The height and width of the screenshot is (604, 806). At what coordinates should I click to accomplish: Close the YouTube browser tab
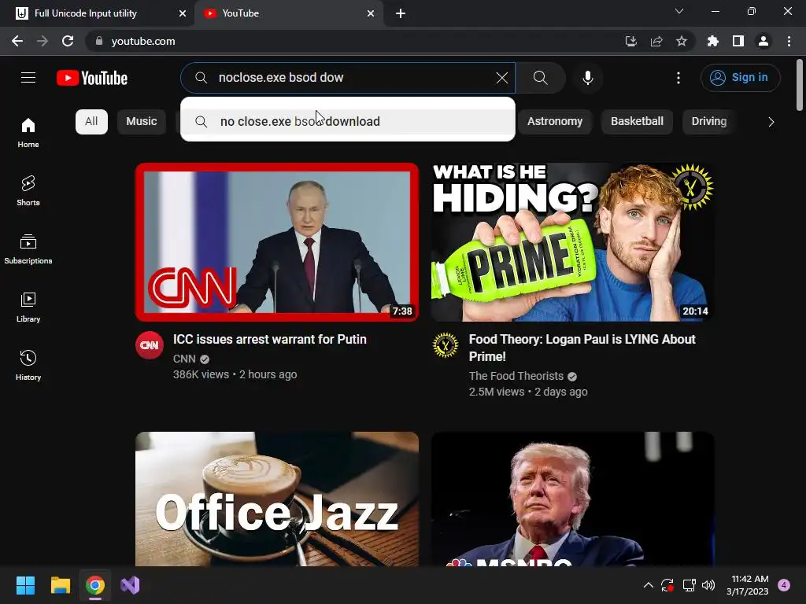click(371, 13)
